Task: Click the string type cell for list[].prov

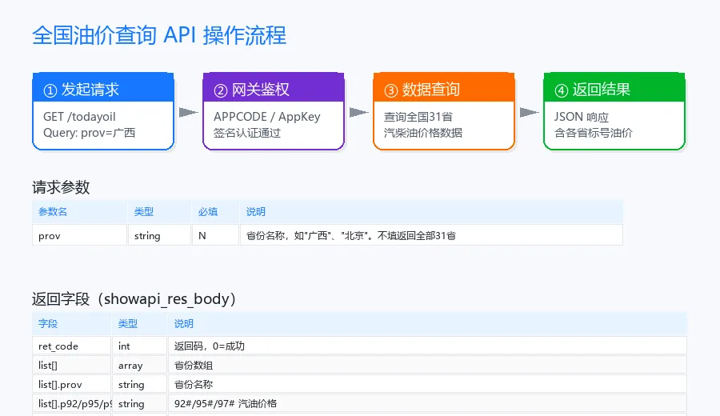Action: pyautogui.click(x=139, y=384)
